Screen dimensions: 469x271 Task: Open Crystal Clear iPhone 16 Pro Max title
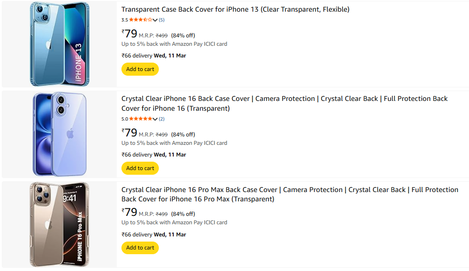[x=290, y=190]
